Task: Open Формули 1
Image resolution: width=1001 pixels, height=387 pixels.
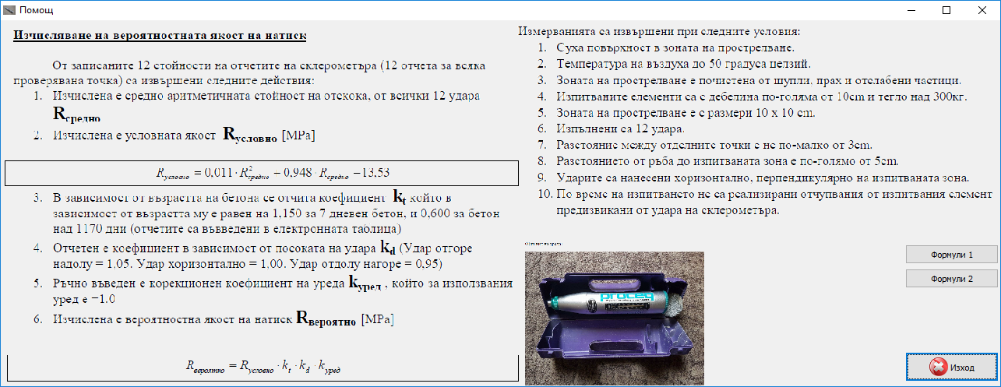Action: [952, 255]
